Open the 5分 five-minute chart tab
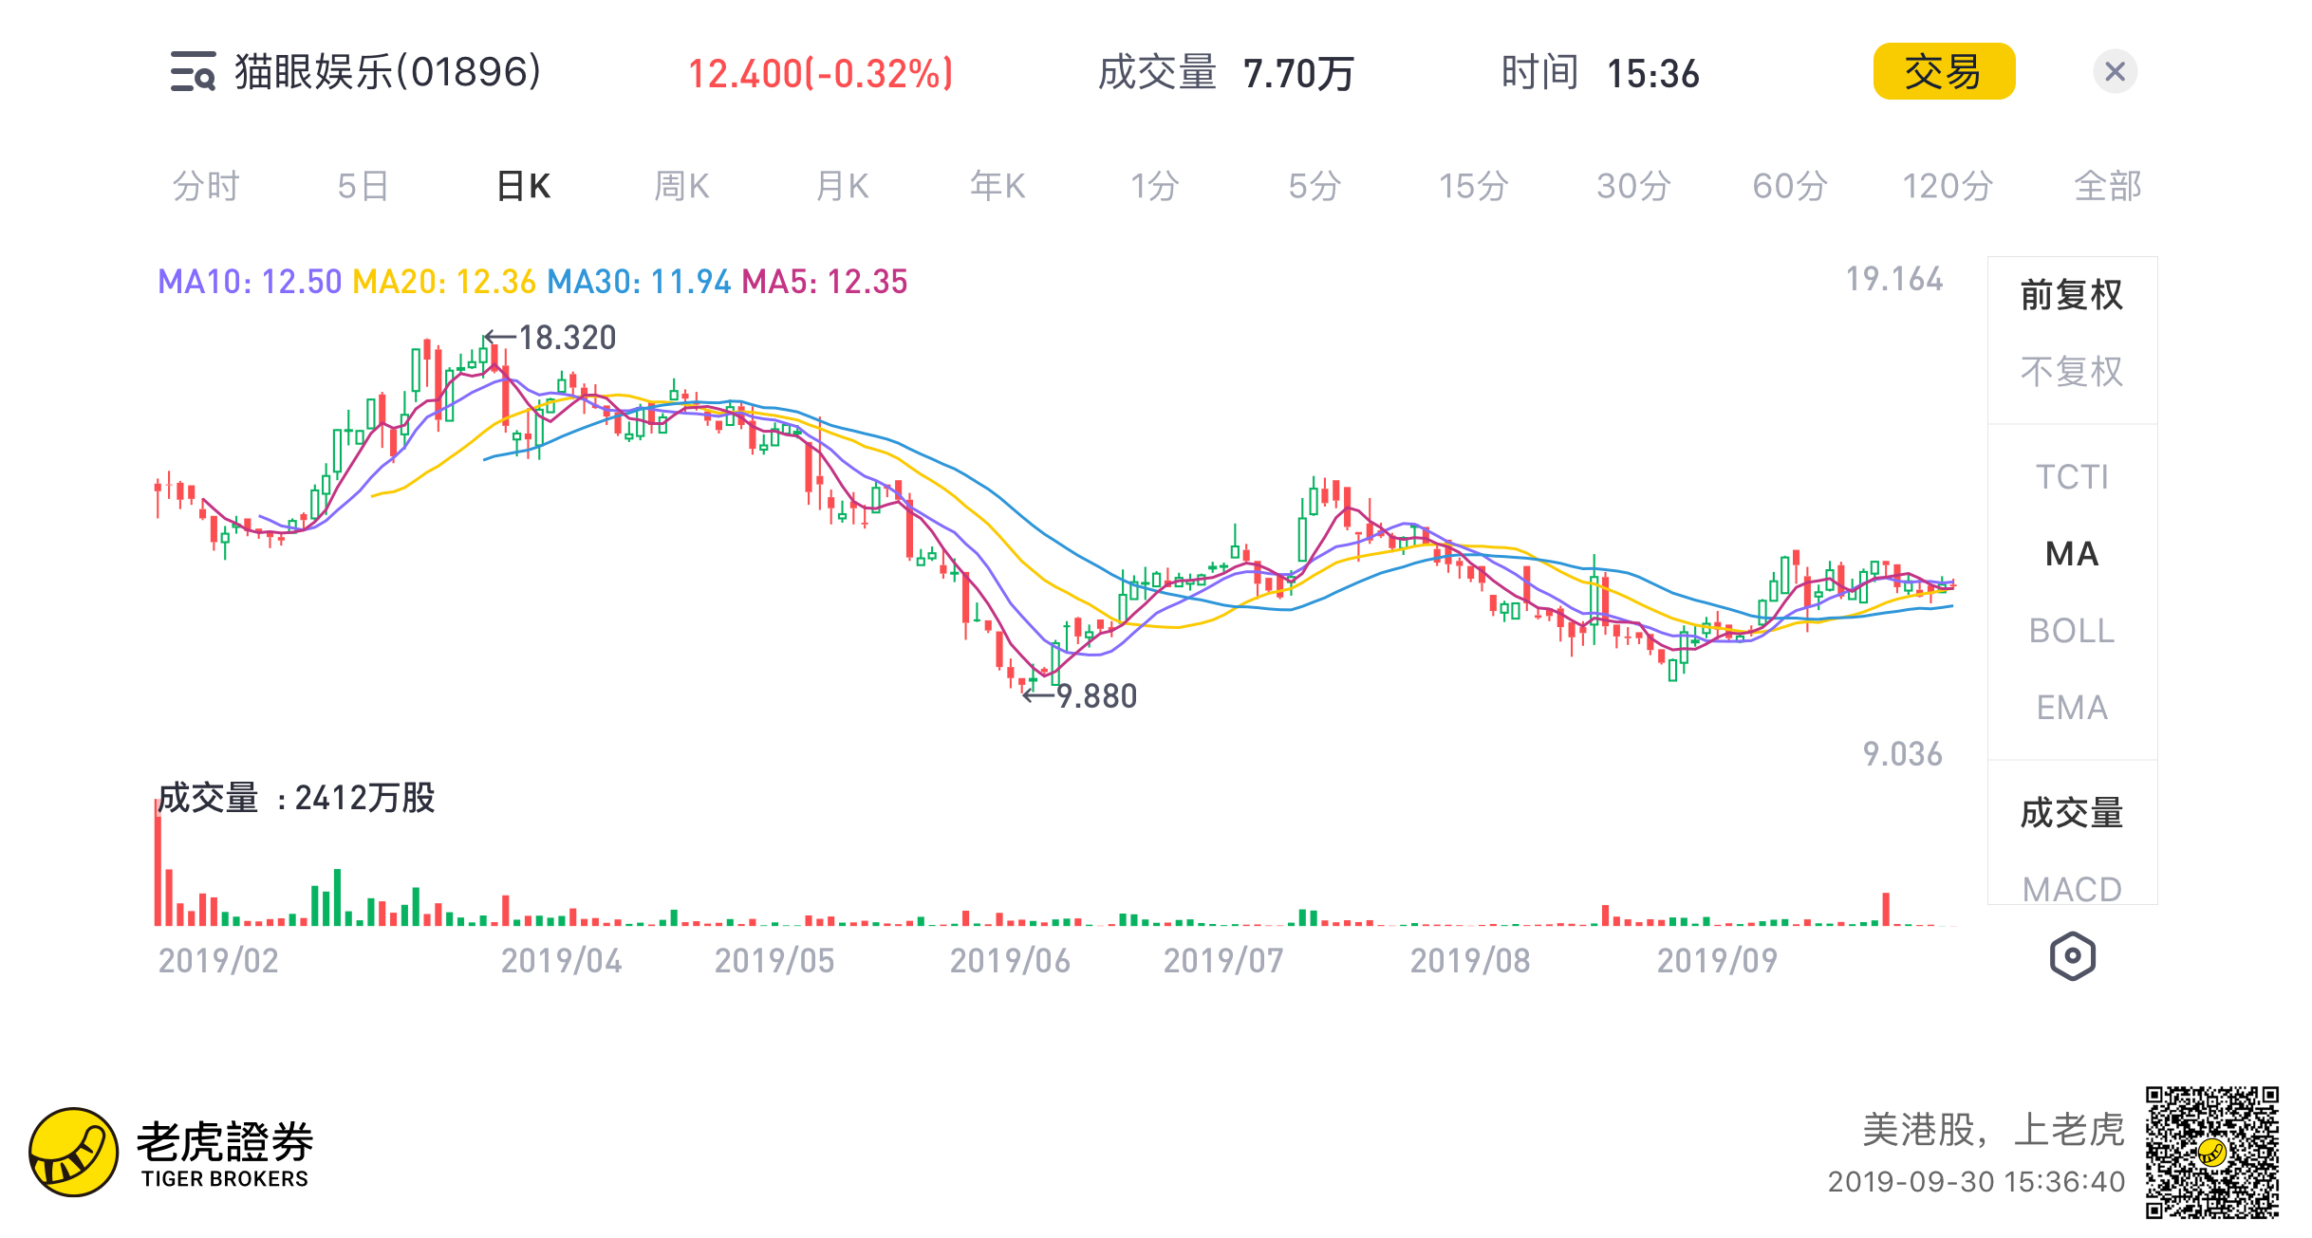This screenshot has width=2312, height=1238. click(x=1314, y=186)
